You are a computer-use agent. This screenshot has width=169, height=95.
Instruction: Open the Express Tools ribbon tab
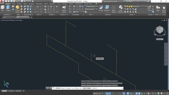[88, 4]
